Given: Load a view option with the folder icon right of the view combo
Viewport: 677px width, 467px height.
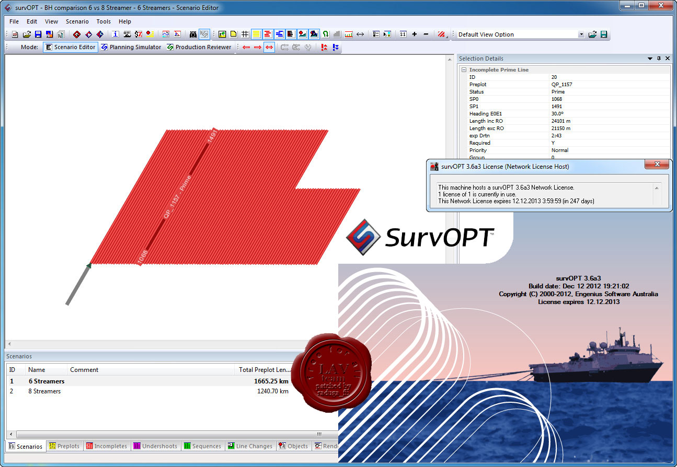Looking at the screenshot, I should click(592, 34).
